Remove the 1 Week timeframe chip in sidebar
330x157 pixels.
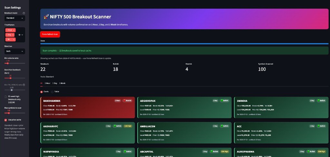pyautogui.click(x=14, y=39)
